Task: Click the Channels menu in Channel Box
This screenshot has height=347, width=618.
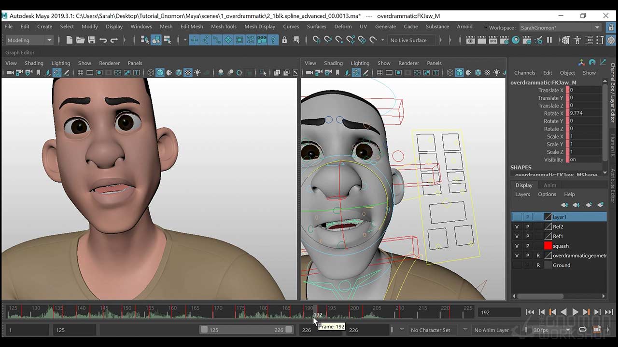Action: click(524, 73)
